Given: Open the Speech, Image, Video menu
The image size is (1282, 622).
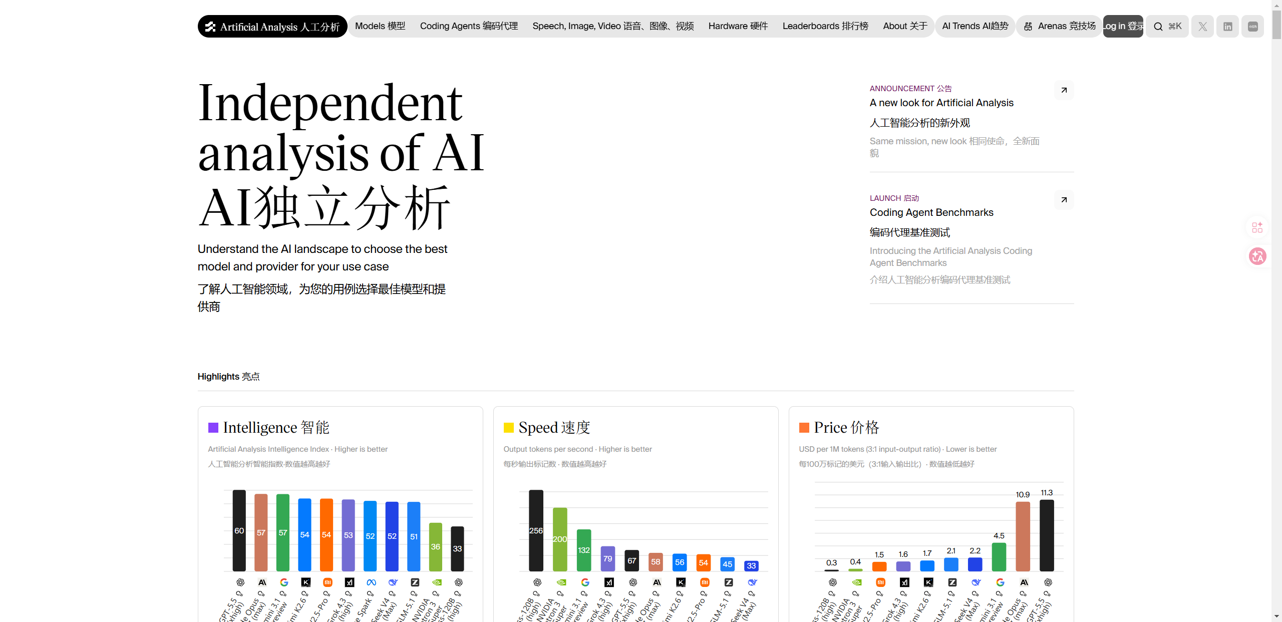Looking at the screenshot, I should tap(613, 26).
